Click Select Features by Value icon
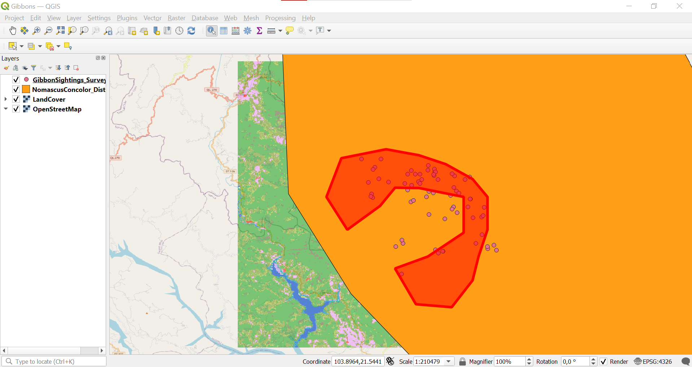692x367 pixels. click(31, 46)
